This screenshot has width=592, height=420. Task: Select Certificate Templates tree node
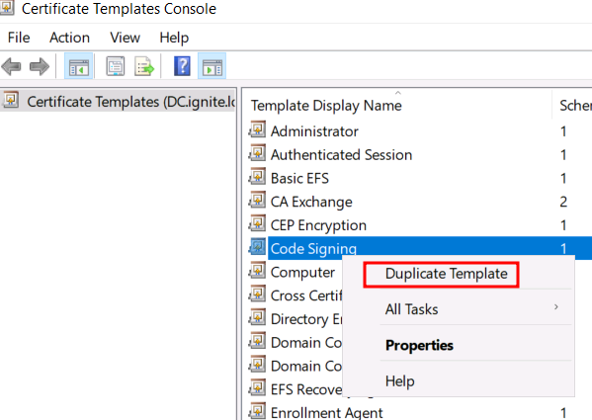[119, 101]
